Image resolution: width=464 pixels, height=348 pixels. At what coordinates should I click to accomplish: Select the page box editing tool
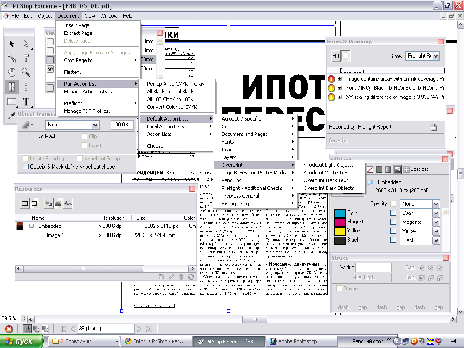[11, 87]
